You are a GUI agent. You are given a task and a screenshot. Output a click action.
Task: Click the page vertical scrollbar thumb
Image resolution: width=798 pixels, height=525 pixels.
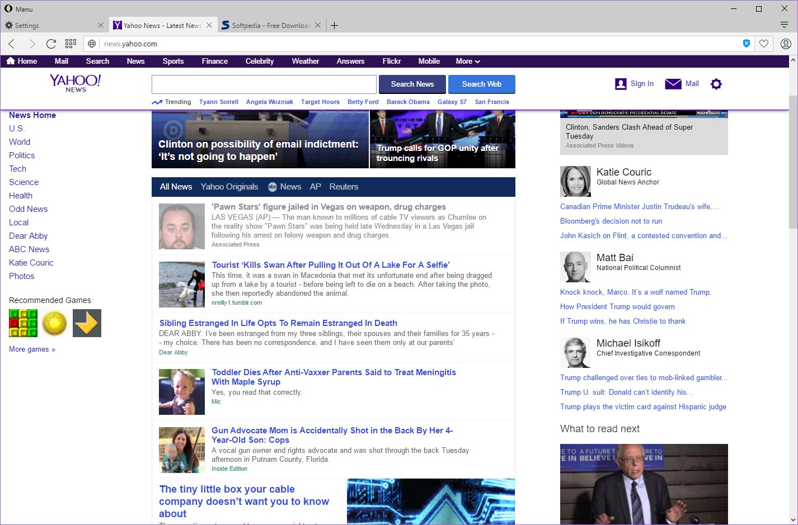793,162
